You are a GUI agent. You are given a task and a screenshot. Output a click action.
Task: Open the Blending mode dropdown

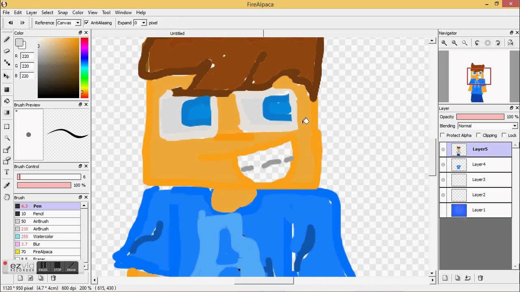point(488,126)
